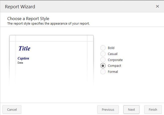Click the 'Data' sample text in preview

point(20,63)
